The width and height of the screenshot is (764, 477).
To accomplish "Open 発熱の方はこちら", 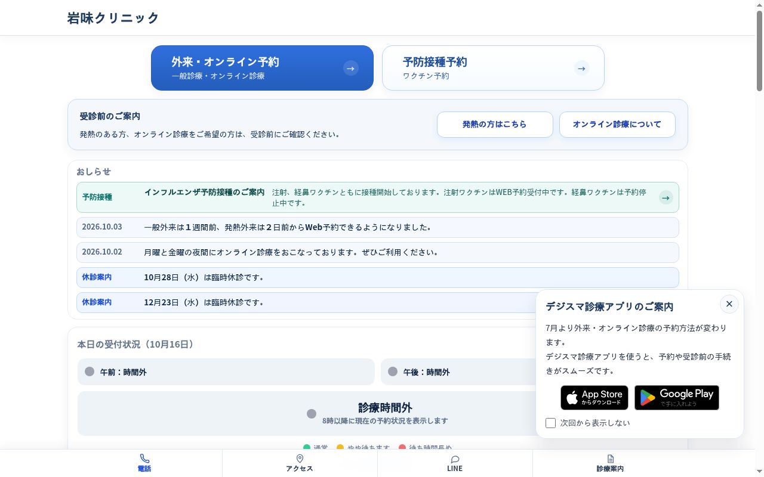I will pyautogui.click(x=495, y=125).
